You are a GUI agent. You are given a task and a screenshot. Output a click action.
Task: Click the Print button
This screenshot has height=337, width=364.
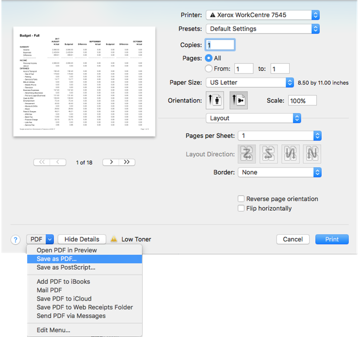click(331, 239)
